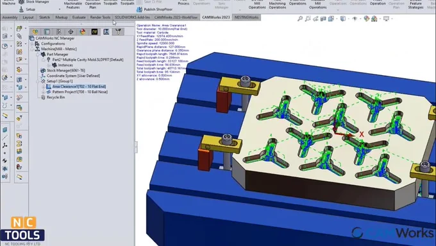Image resolution: width=436 pixels, height=246 pixels.
Task: Open the Display Style dropdown arrow
Action: [348, 19]
